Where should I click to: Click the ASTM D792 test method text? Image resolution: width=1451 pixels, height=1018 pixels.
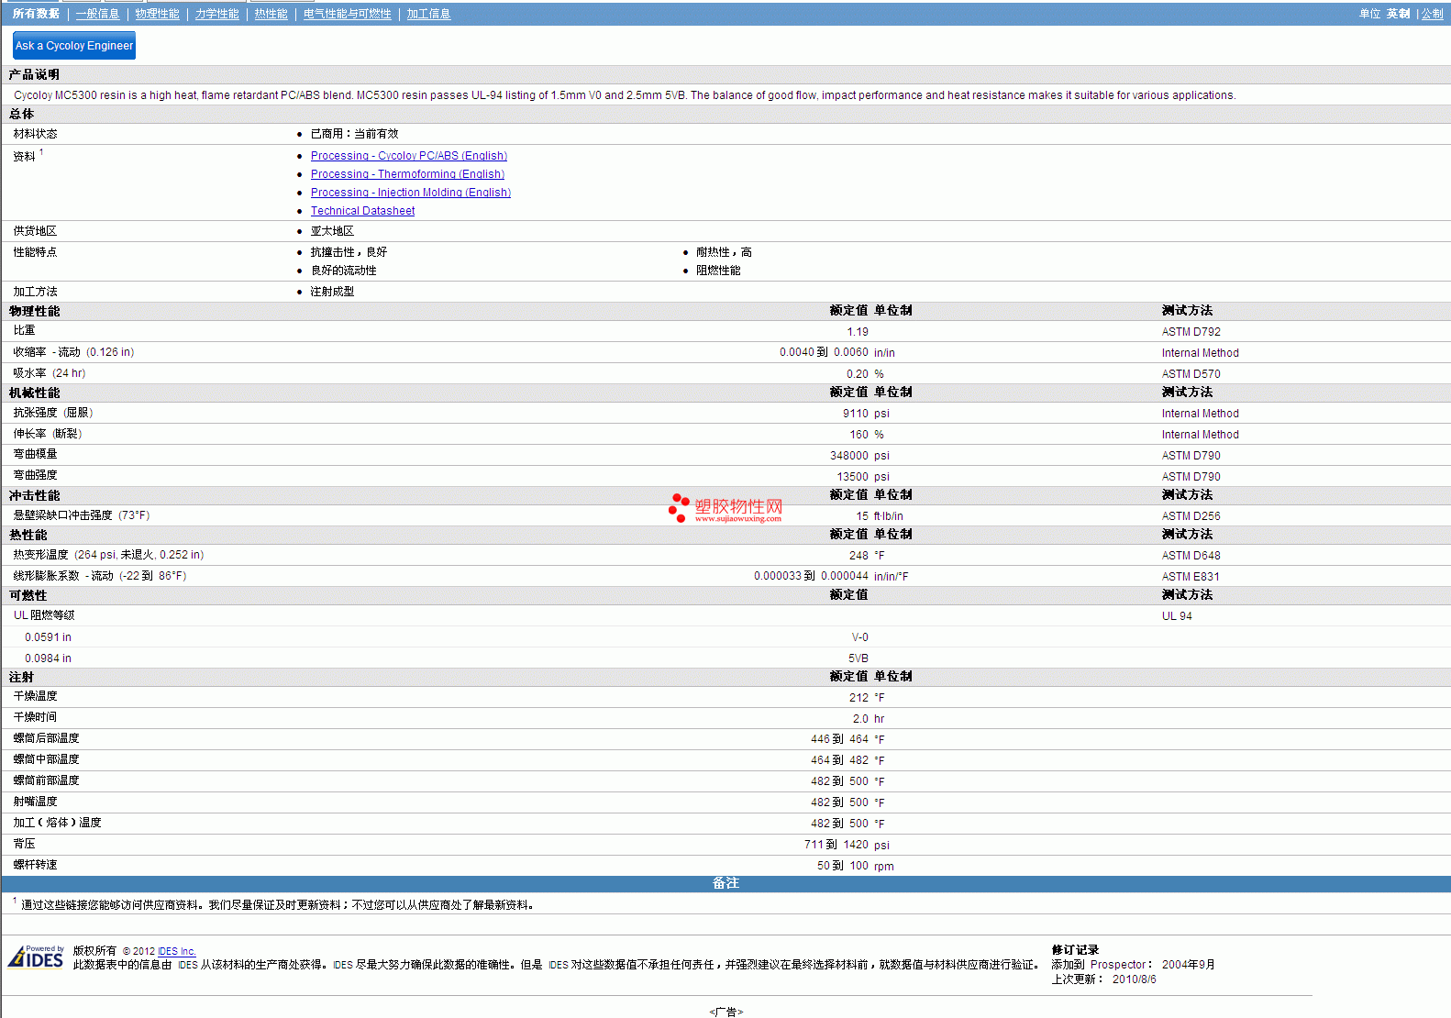click(1191, 332)
